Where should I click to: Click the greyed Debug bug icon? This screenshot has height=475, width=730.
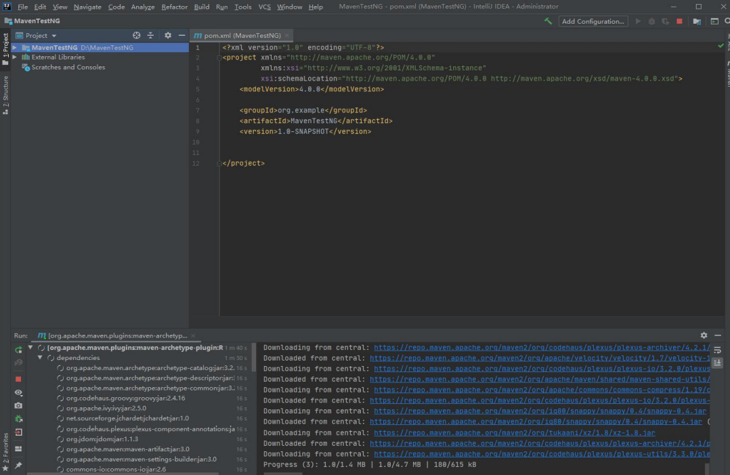[x=651, y=22]
